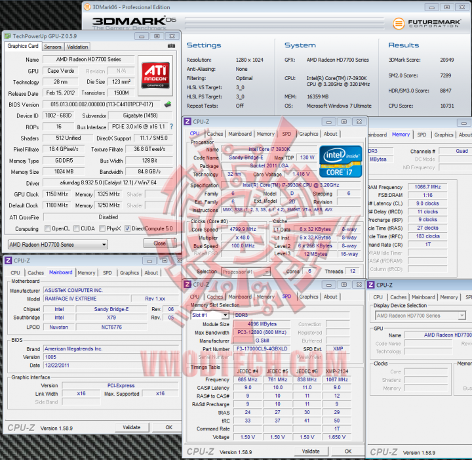
Task: Open the Display Device Selection dropdown
Action: point(420,316)
